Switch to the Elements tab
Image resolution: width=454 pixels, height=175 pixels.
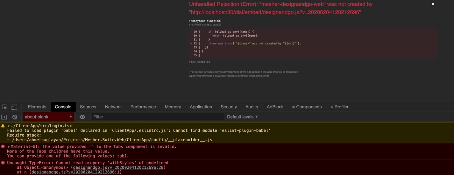point(37,107)
